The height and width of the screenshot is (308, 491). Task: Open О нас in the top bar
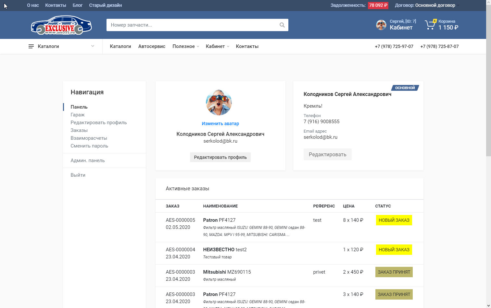pyautogui.click(x=33, y=5)
